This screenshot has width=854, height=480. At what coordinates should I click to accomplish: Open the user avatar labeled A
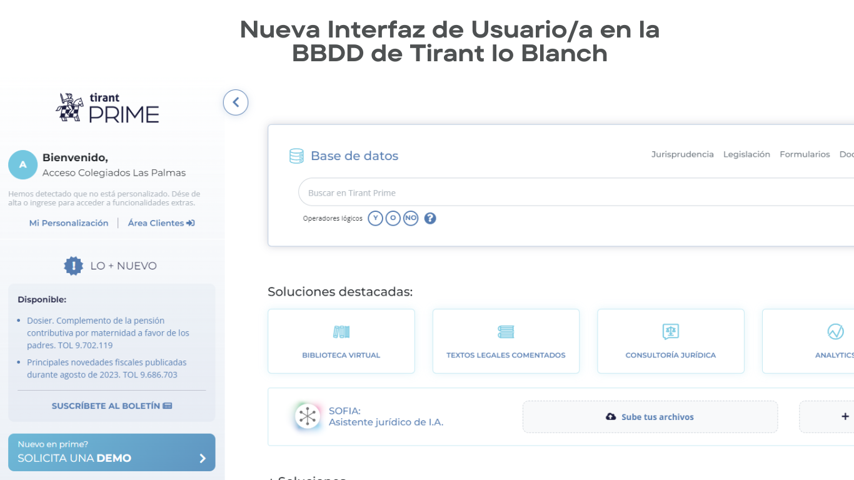coord(23,165)
